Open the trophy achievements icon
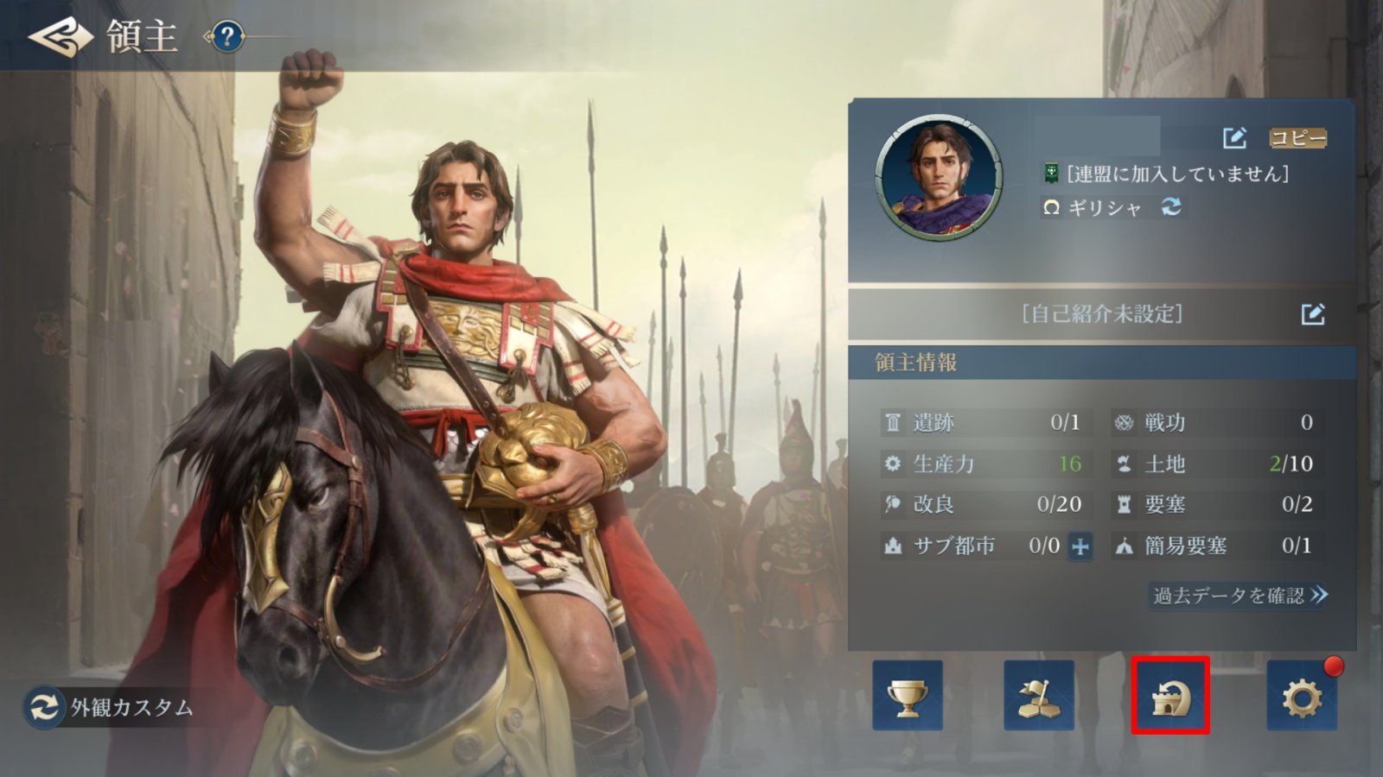 point(908,695)
